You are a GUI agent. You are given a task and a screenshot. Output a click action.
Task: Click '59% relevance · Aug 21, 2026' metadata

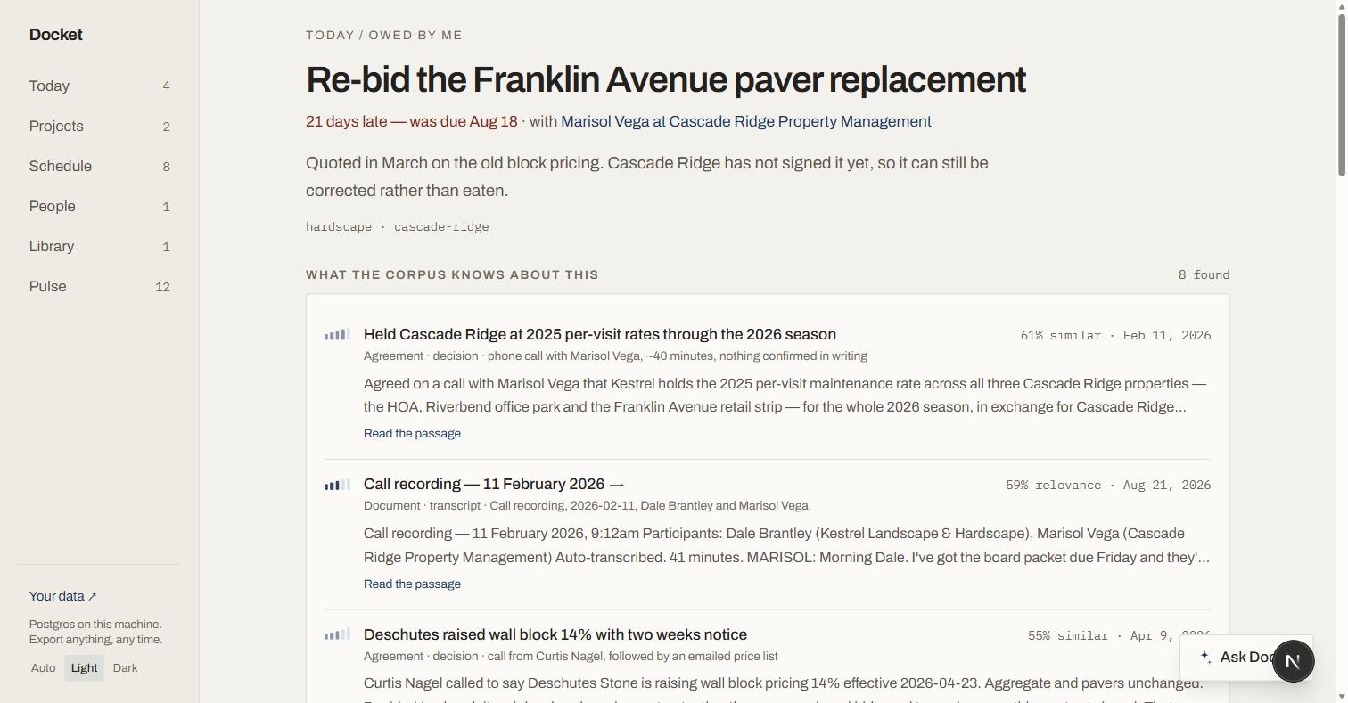[1108, 486]
